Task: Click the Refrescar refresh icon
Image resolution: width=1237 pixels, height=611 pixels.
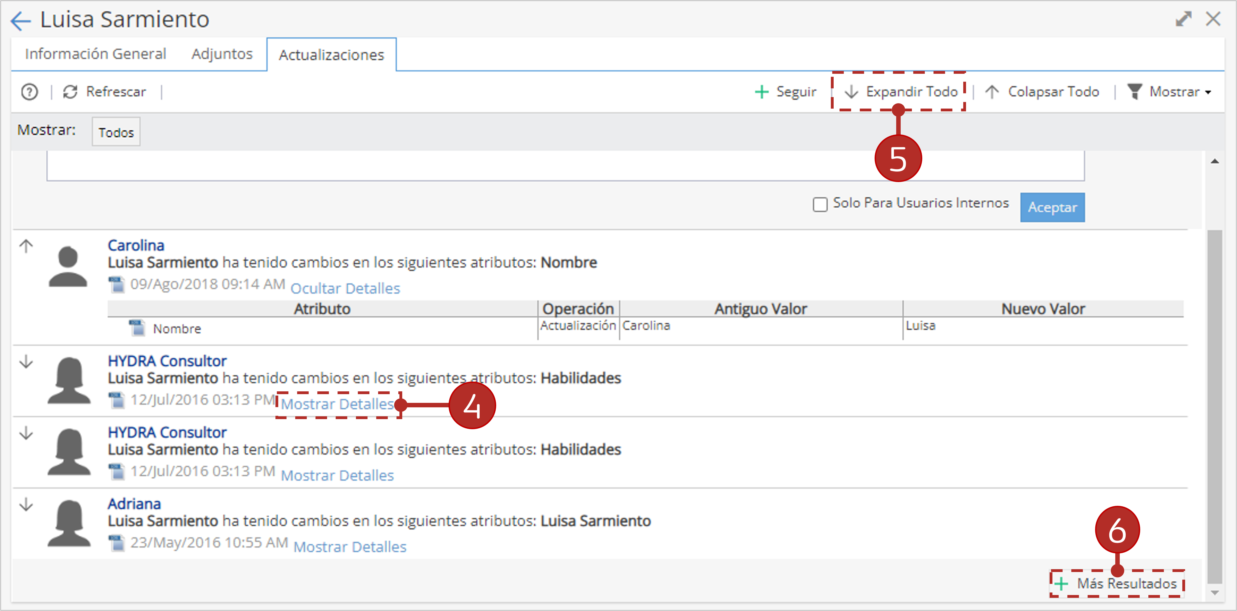Action: pyautogui.click(x=71, y=91)
